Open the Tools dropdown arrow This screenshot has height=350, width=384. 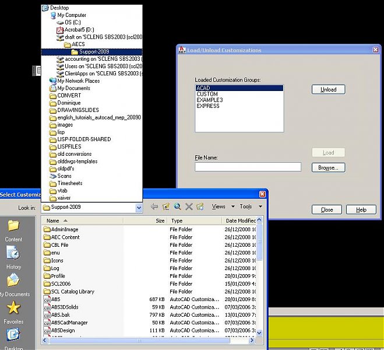[x=260, y=206]
